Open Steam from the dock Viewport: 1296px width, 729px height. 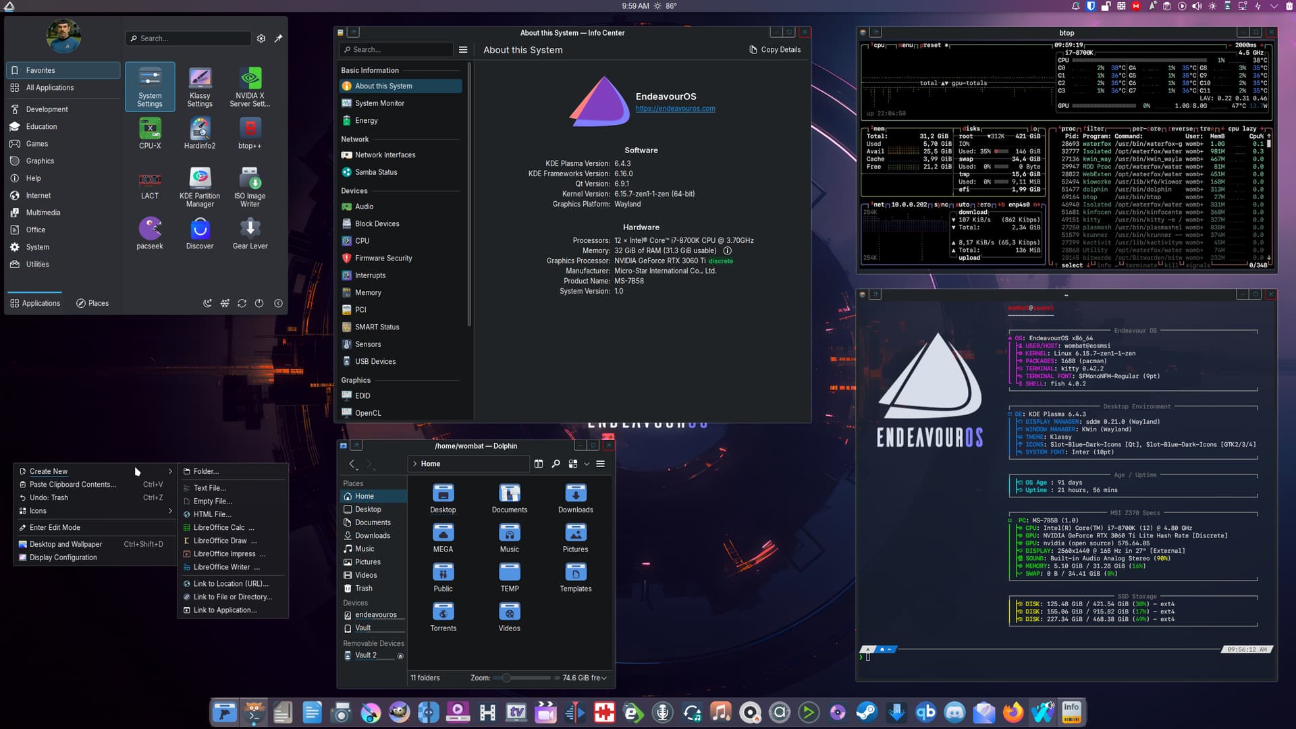coord(867,712)
